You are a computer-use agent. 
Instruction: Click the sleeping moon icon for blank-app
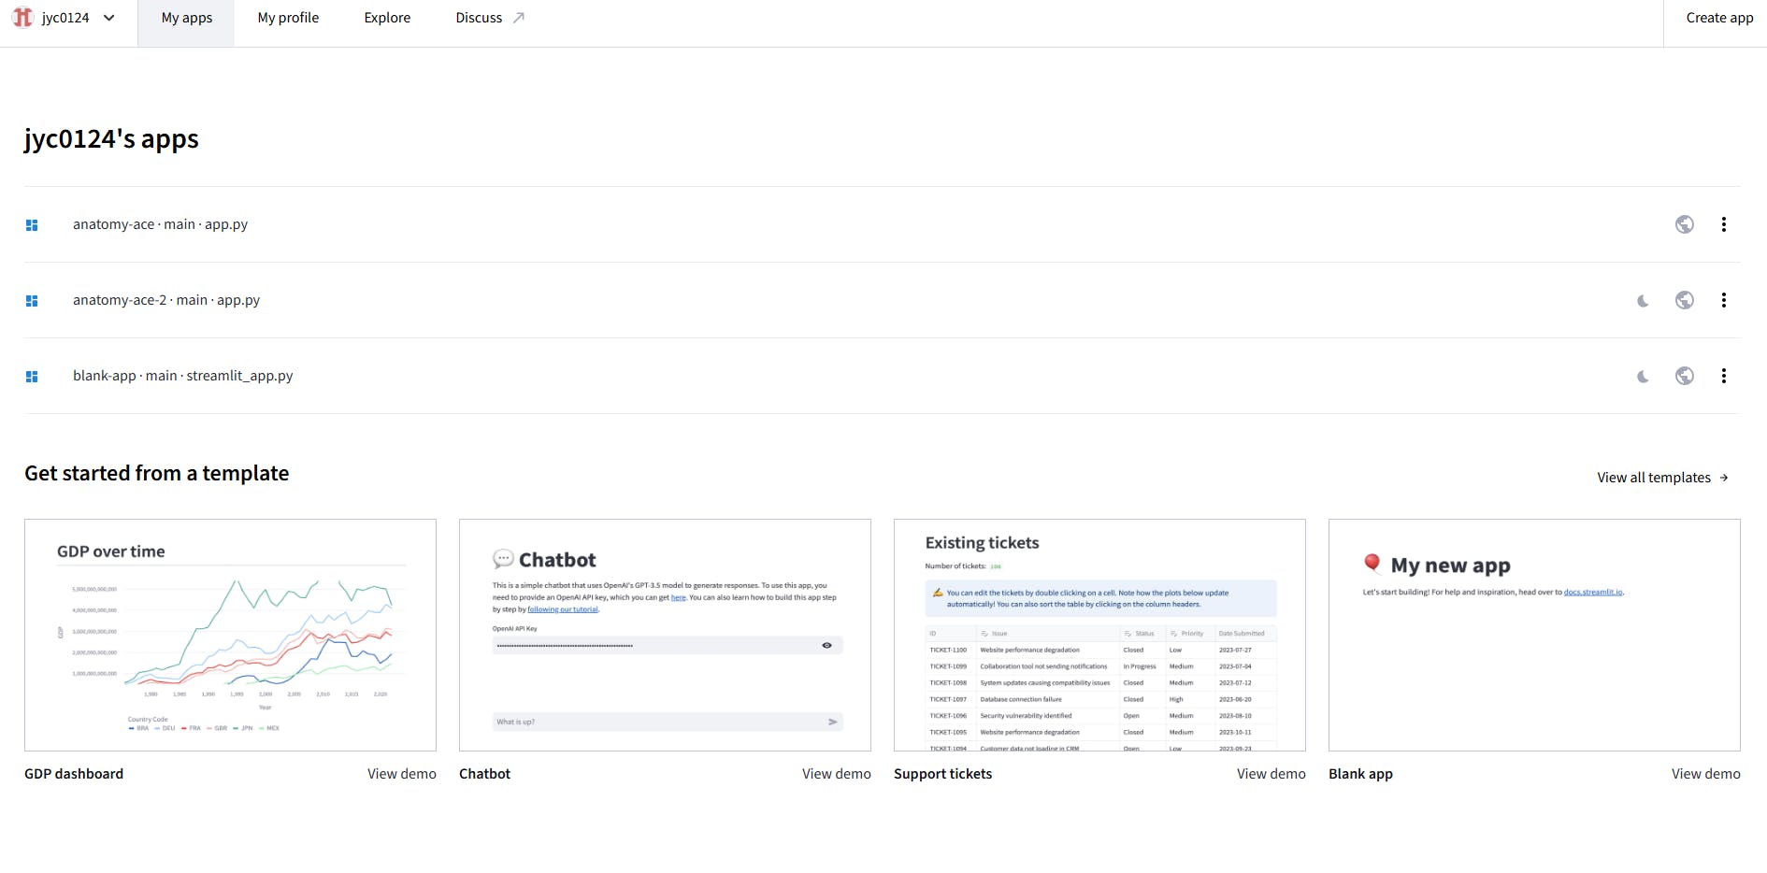click(x=1643, y=377)
